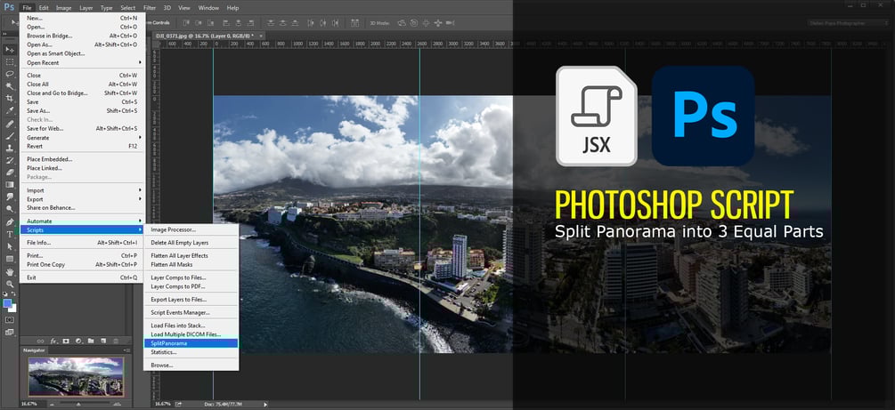Click the foreground color swatch

pyautogui.click(x=7, y=303)
